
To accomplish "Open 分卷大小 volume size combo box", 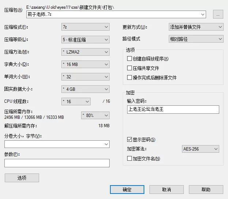I will 57,144.
